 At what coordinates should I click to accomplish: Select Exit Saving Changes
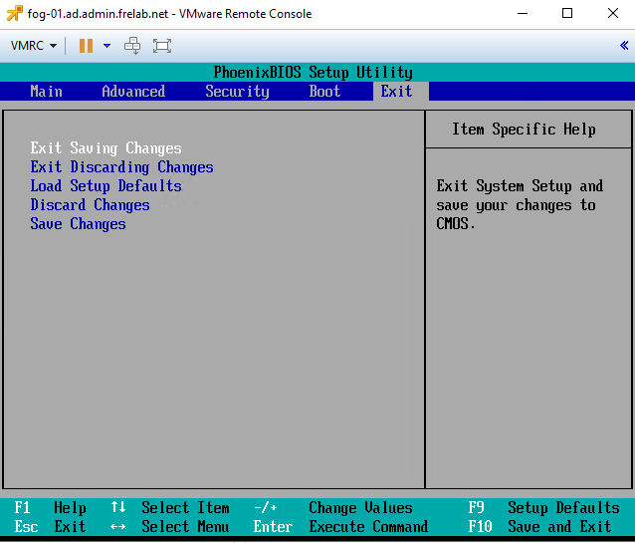point(106,148)
